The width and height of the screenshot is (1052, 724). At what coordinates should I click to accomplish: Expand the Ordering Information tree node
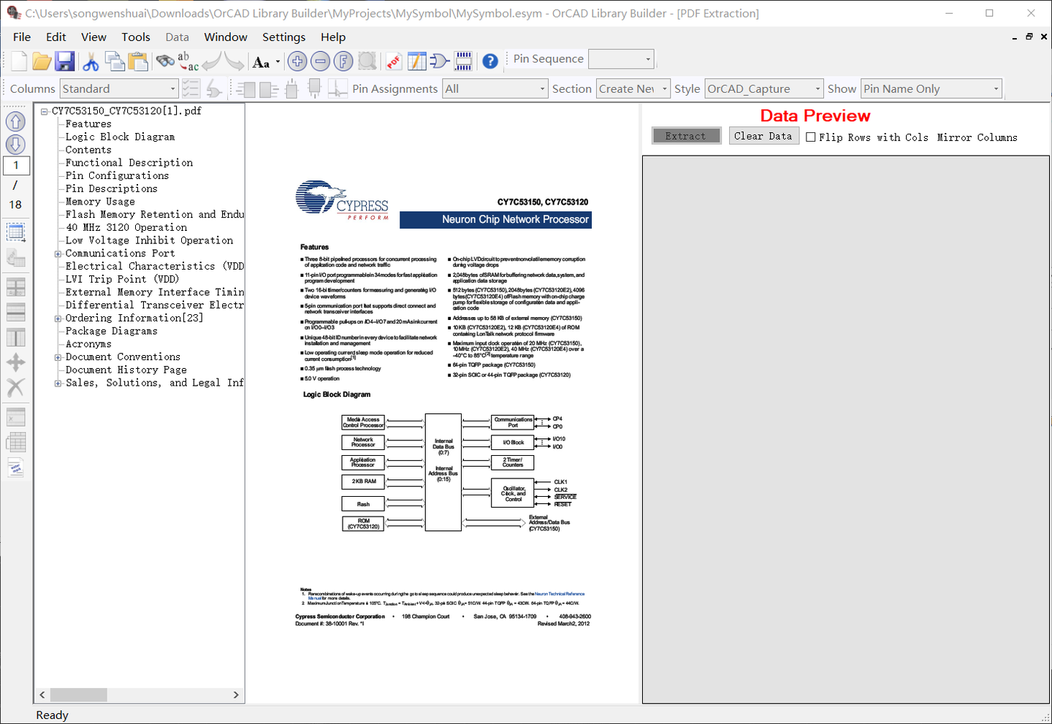point(58,318)
